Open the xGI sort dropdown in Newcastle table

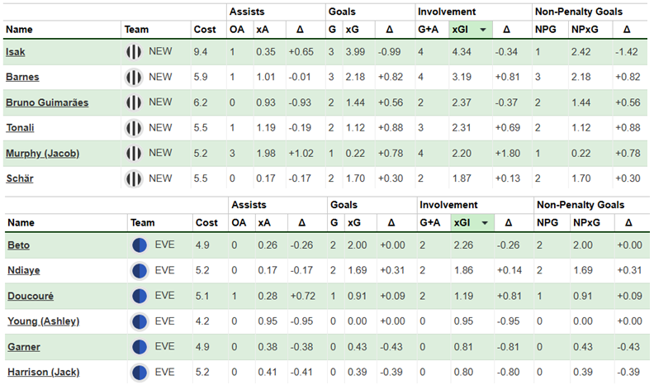pos(482,30)
